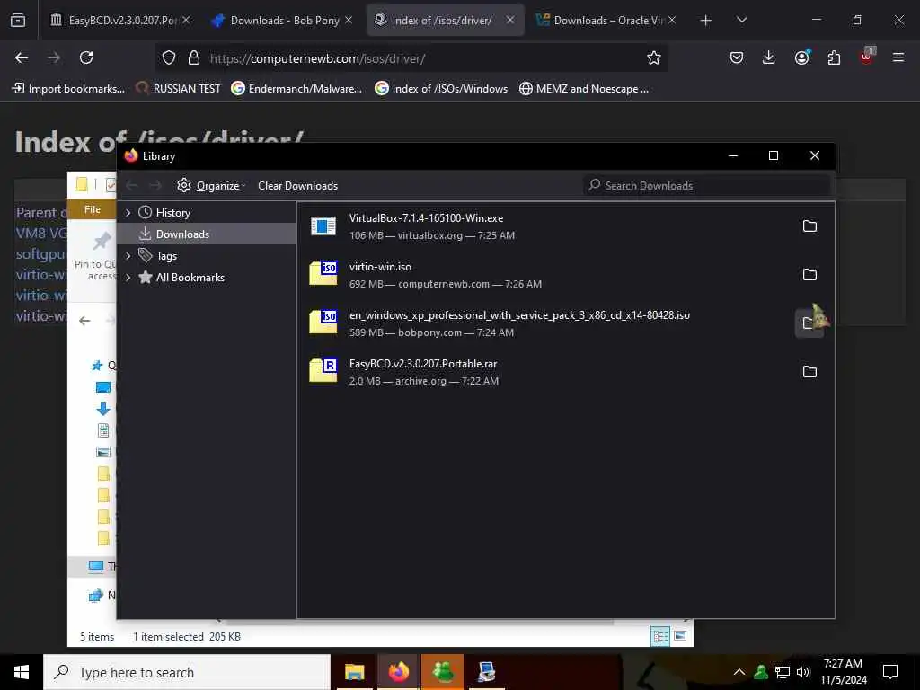Go back in Firefox navigation
920x690 pixels.
pyautogui.click(x=22, y=57)
